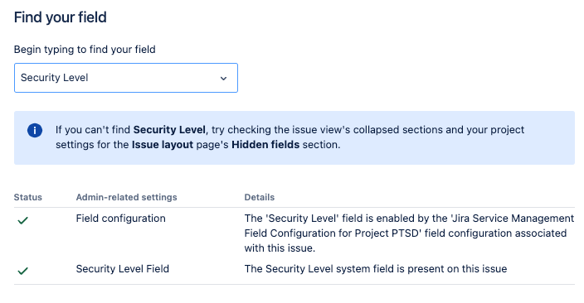Click the system field present details text
Screen dimensions: 584x303
[x=376, y=269]
